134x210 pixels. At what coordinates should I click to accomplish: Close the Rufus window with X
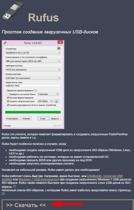click(60, 42)
